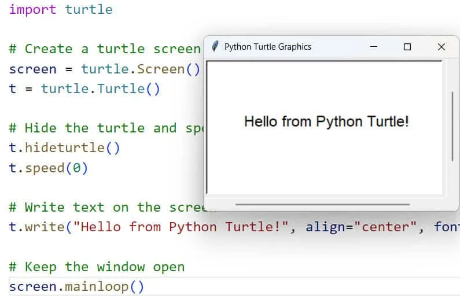460x303 pixels.
Task: Place cursor on the "import" keyword
Action: (32, 10)
